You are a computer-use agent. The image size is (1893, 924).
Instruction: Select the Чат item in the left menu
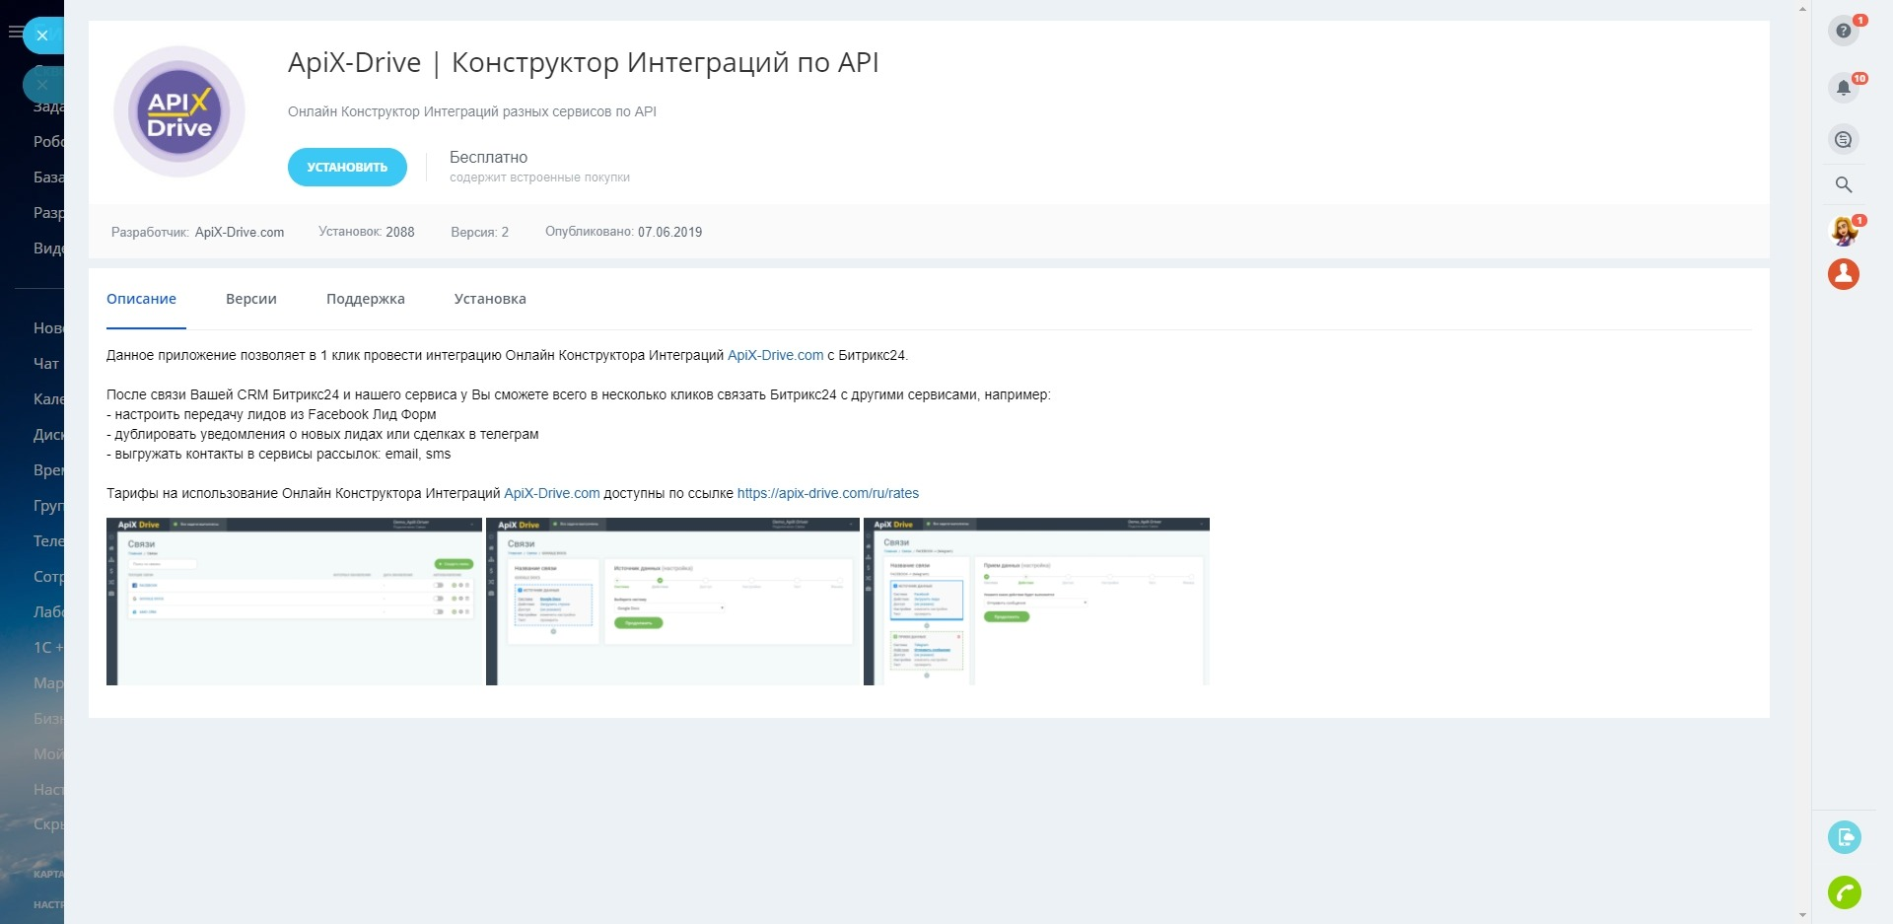pyautogui.click(x=46, y=364)
